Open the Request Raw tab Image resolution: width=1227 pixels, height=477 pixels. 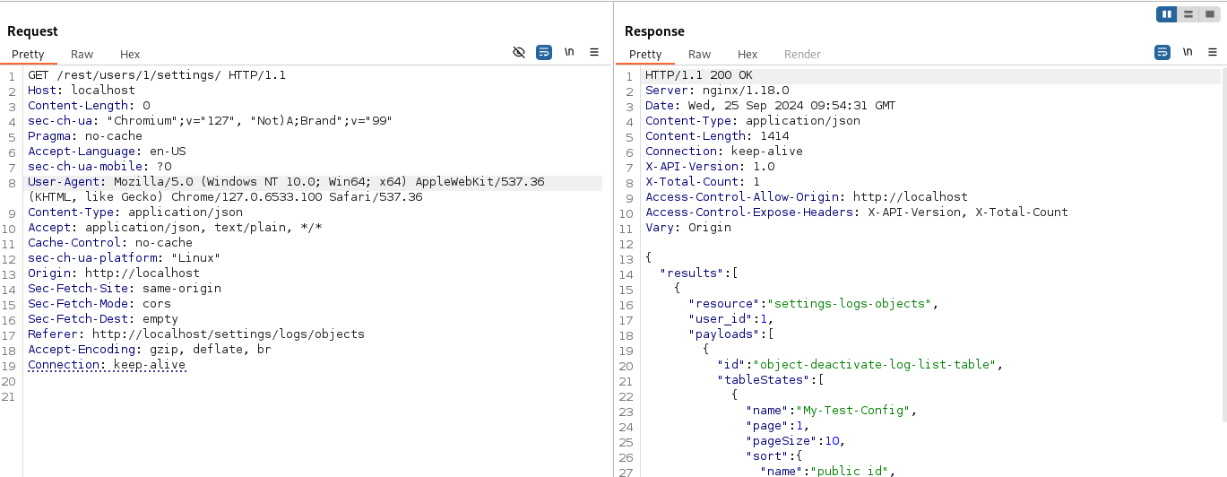pos(82,55)
